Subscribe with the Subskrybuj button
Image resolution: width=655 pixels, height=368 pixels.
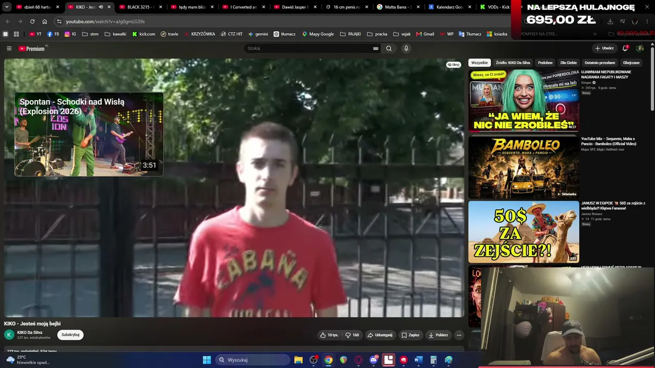point(70,335)
